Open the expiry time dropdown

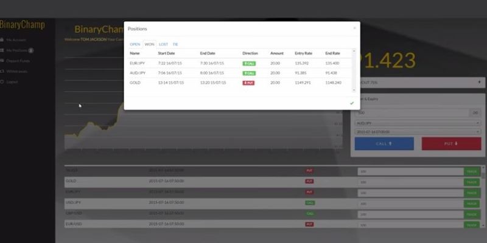pyautogui.click(x=418, y=132)
